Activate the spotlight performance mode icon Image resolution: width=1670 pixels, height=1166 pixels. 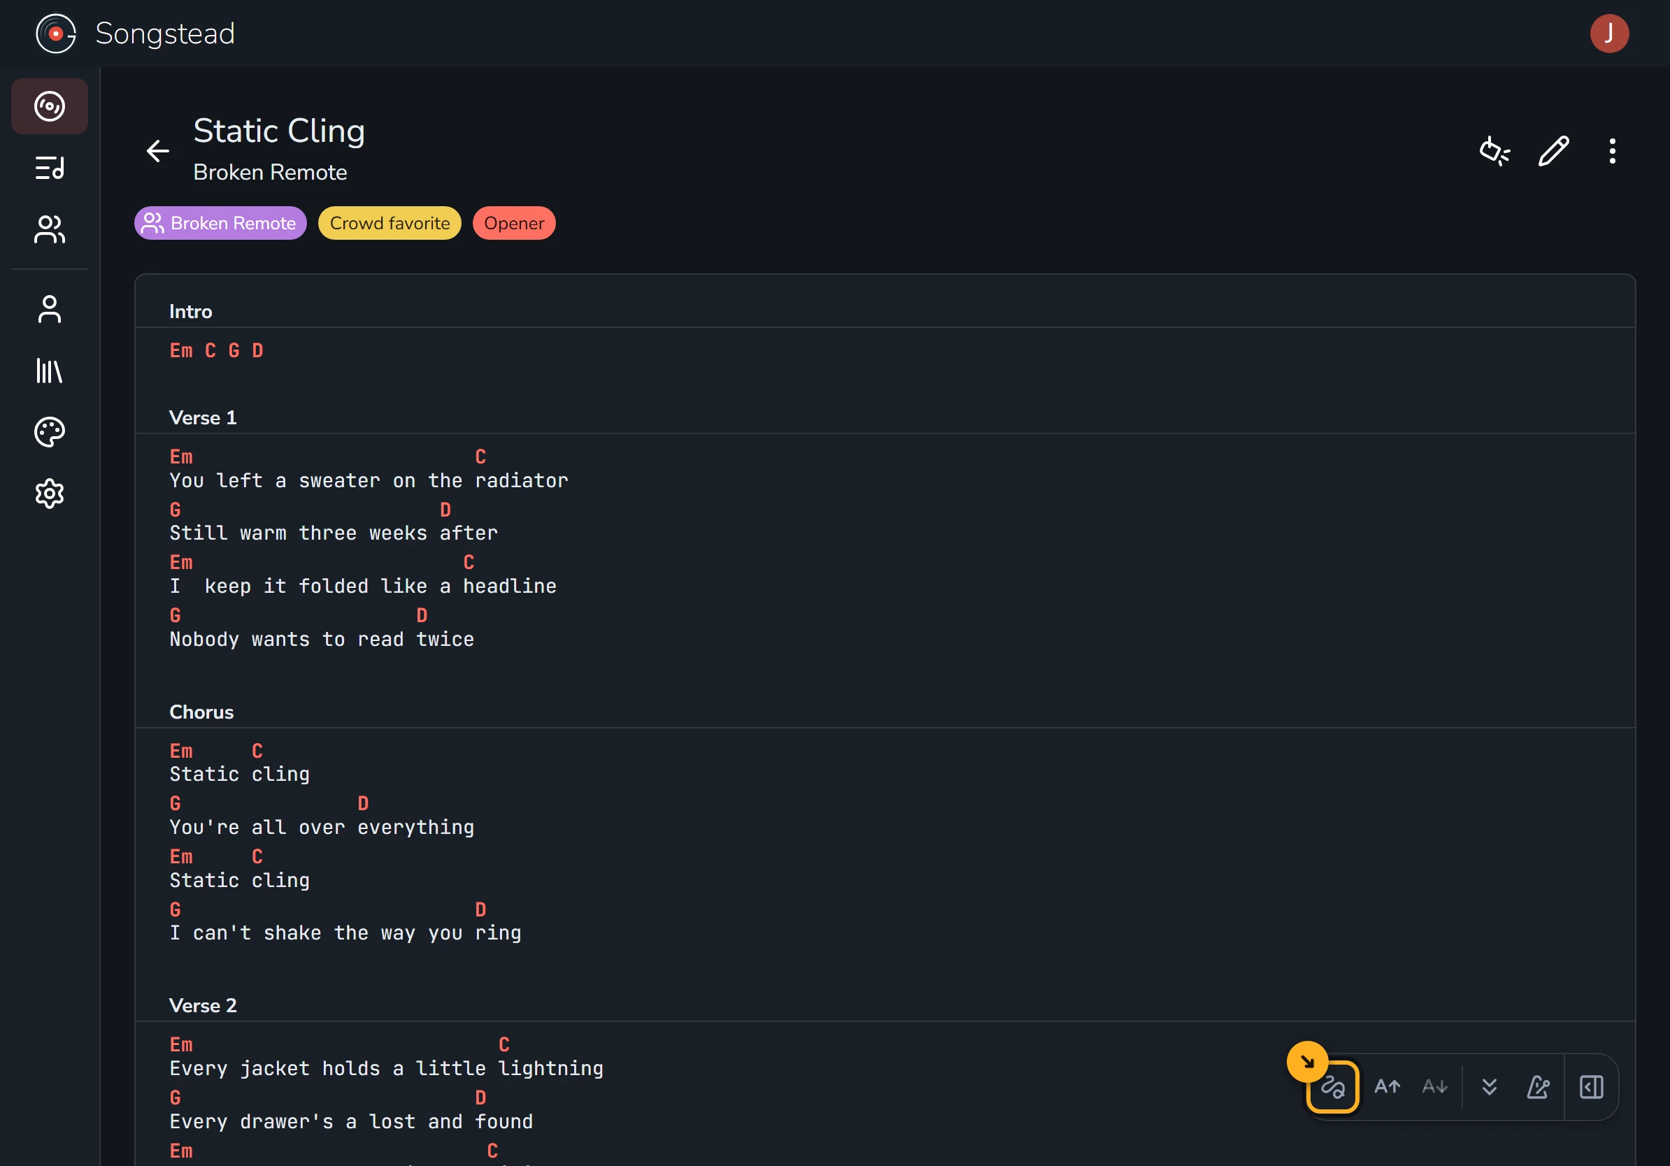[x=1494, y=151]
